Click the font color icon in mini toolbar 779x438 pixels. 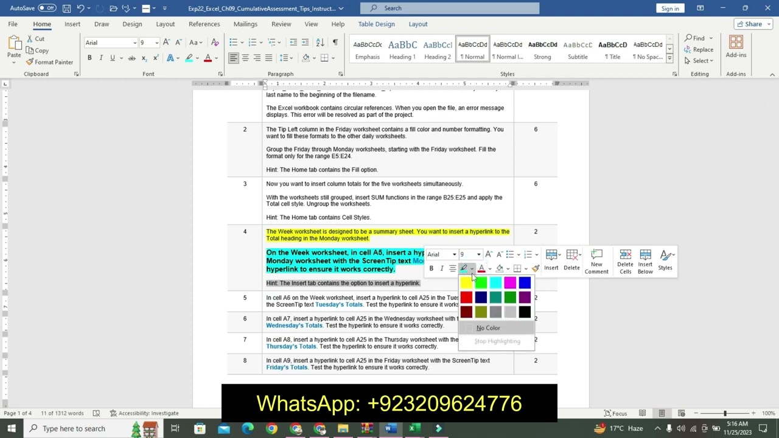[x=481, y=268]
